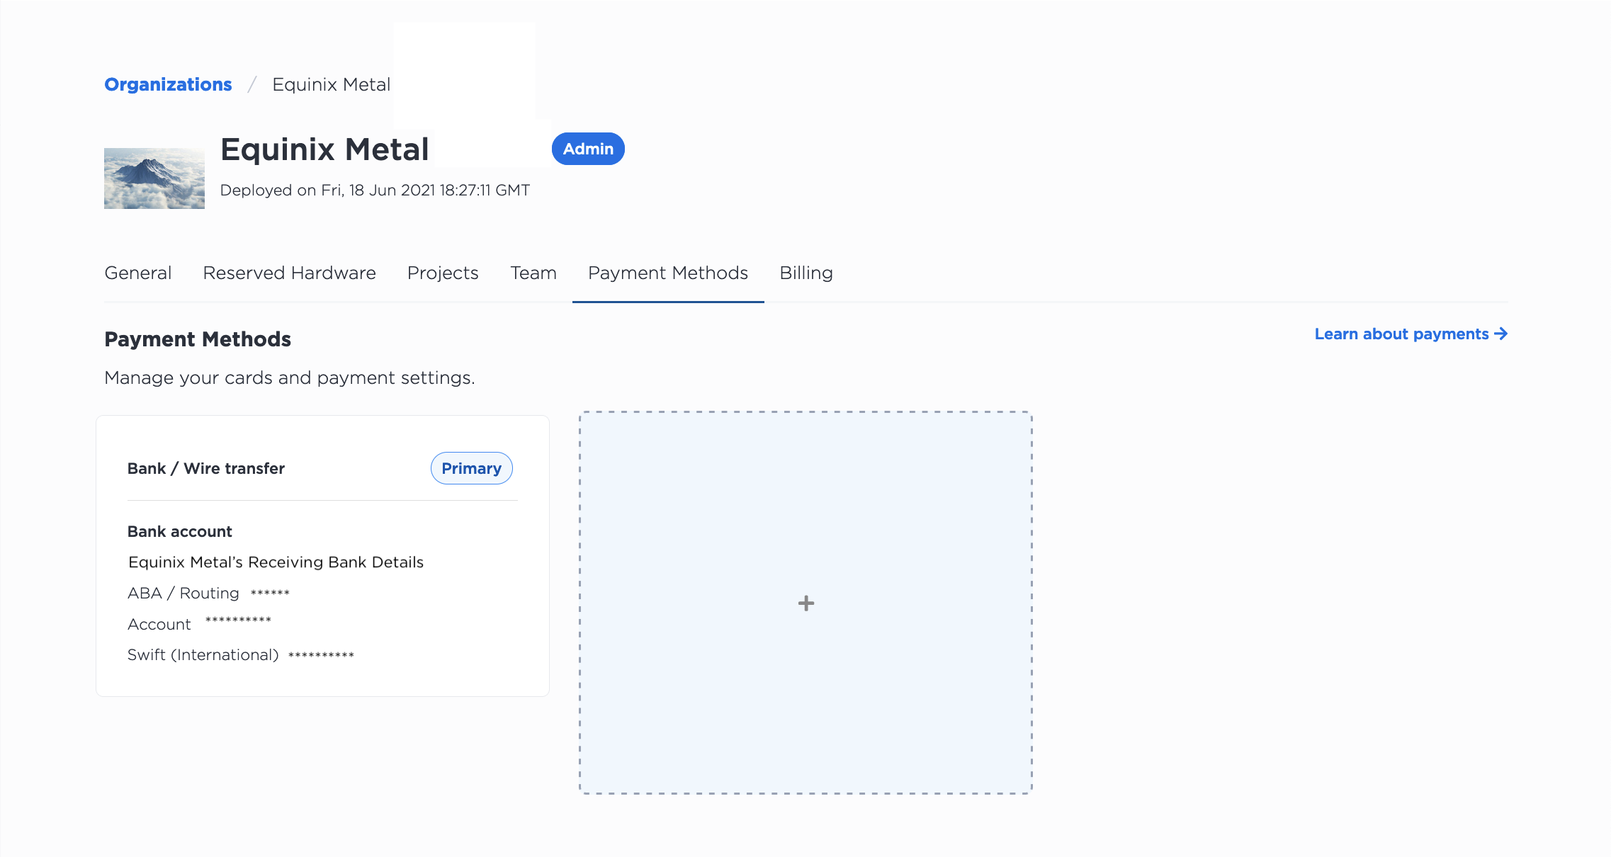
Task: Go to the Projects tab
Action: pos(443,273)
